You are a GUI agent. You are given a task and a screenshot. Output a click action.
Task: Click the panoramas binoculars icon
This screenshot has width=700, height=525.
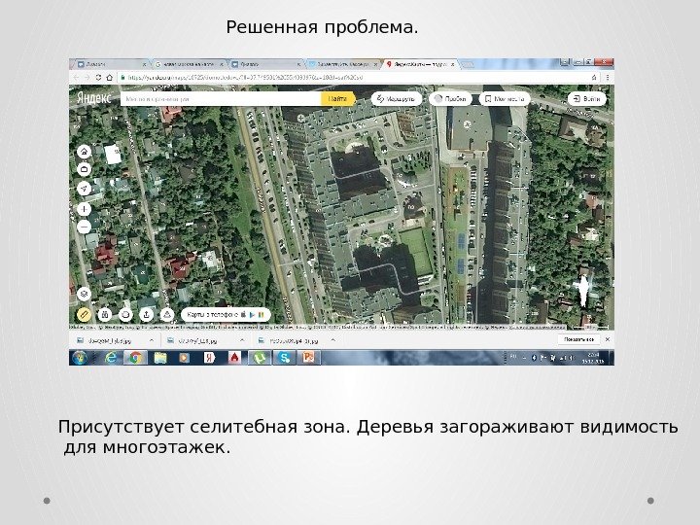click(x=104, y=314)
